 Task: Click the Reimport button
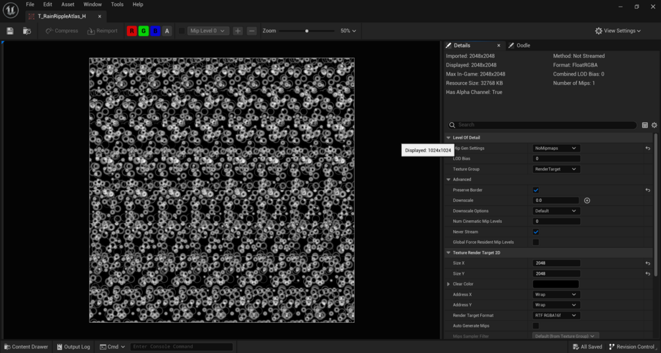click(x=102, y=31)
